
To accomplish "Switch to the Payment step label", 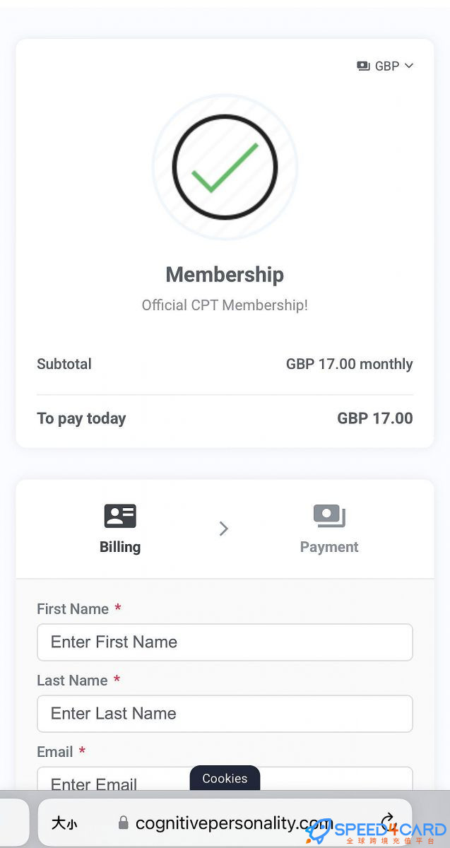I will (x=329, y=547).
